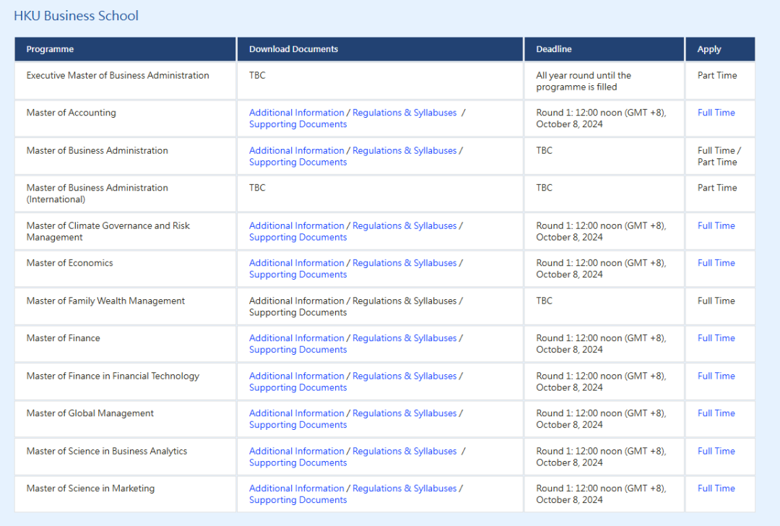Open Master of Accounting Regulations & Syllabuses
Screen dimensions: 780x526
[x=404, y=113]
